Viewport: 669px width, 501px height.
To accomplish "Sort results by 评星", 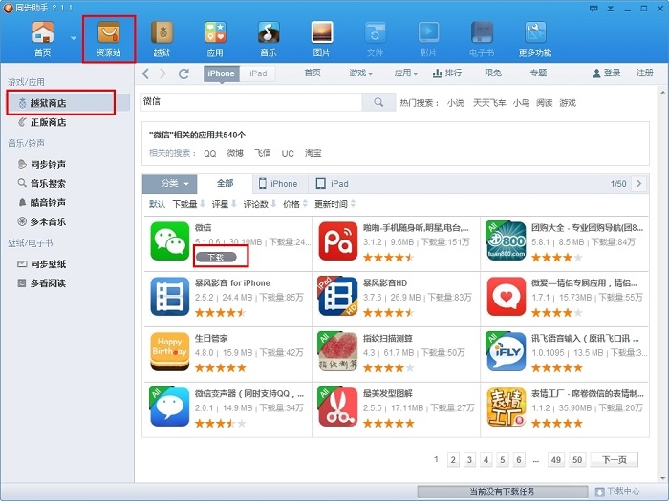I will (x=224, y=204).
